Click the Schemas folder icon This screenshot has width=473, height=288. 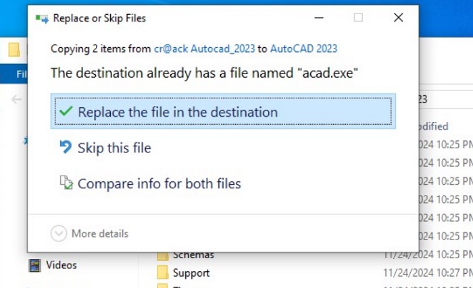coord(163,256)
